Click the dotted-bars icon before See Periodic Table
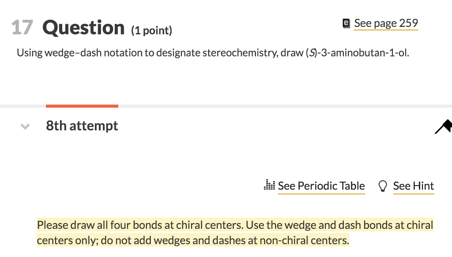452x257 pixels. coord(270,185)
